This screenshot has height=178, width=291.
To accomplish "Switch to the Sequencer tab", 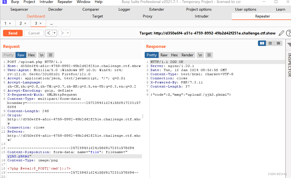I will [x=19, y=10].
